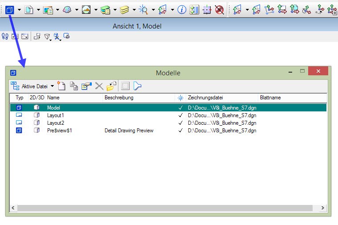The height and width of the screenshot is (225, 338).
Task: Open dropdown arrow beside green layers icon
Action: coord(115,10)
